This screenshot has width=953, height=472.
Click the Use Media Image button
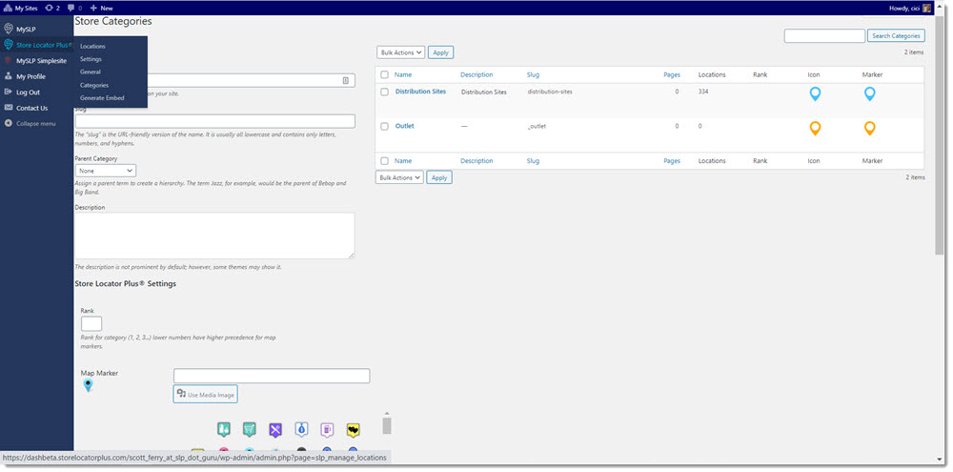point(206,394)
